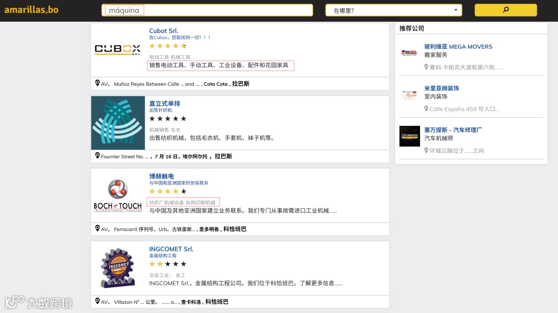Click the search box containing máquina
Image resolution: width=558 pixels, height=313 pixels.
click(x=207, y=10)
